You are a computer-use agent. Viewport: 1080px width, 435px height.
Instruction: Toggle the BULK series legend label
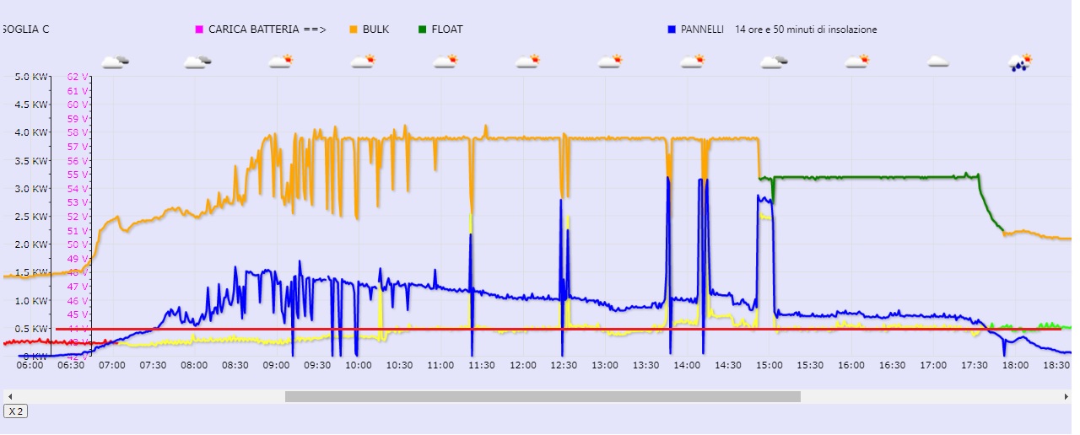coord(375,30)
